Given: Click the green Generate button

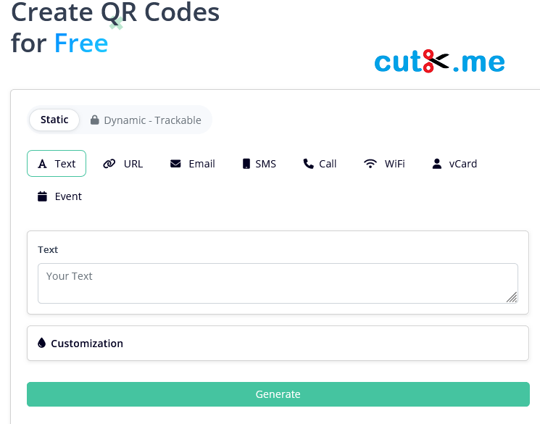Looking at the screenshot, I should click(278, 394).
